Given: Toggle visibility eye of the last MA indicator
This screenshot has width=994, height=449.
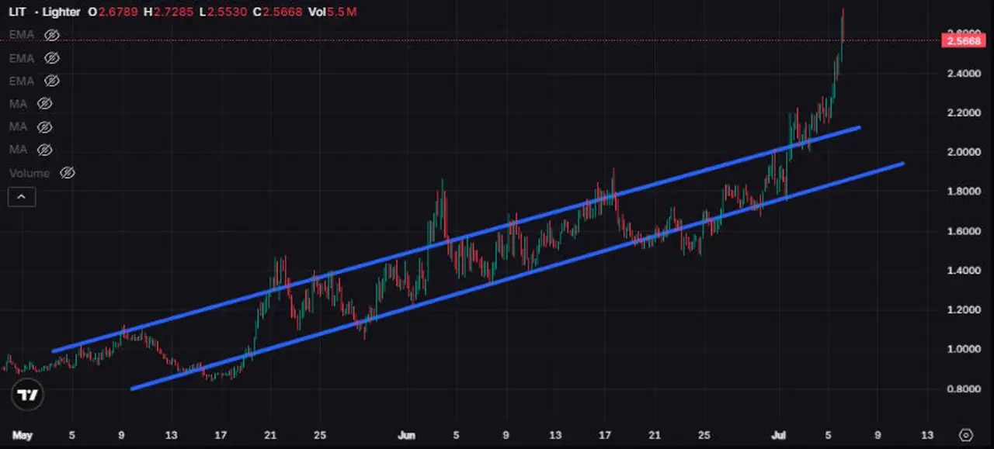Looking at the screenshot, I should point(45,149).
